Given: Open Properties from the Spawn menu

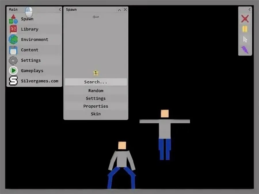Looking at the screenshot, I should tap(96, 106).
